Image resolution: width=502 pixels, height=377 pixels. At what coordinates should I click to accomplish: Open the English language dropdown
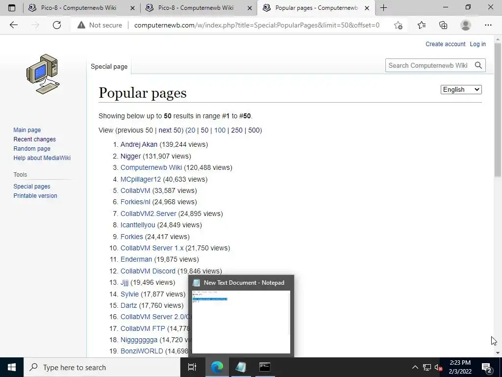pyautogui.click(x=461, y=90)
